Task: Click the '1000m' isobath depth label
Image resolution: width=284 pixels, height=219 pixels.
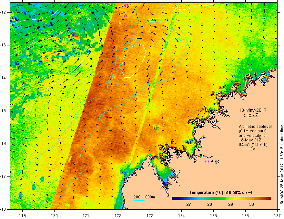Action: (149, 197)
